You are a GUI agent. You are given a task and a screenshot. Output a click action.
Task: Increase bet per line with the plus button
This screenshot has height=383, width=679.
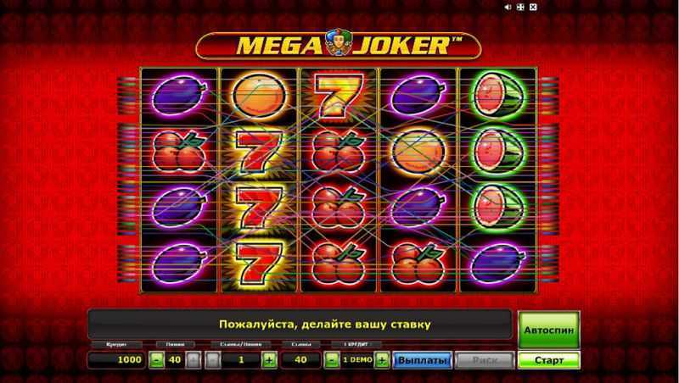269,359
